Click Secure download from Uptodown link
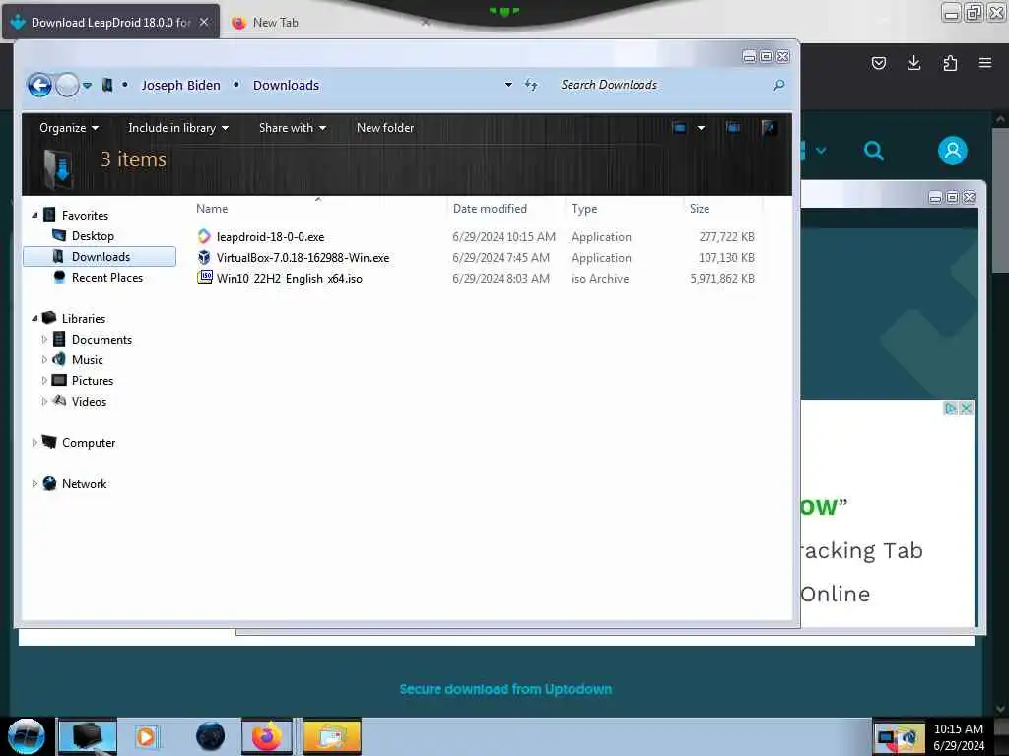The image size is (1009, 756). click(x=505, y=689)
